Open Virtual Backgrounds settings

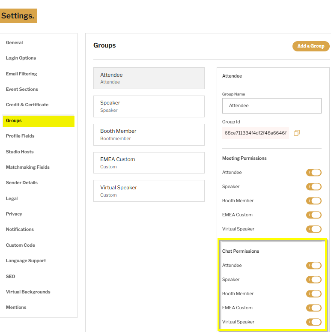(28, 292)
